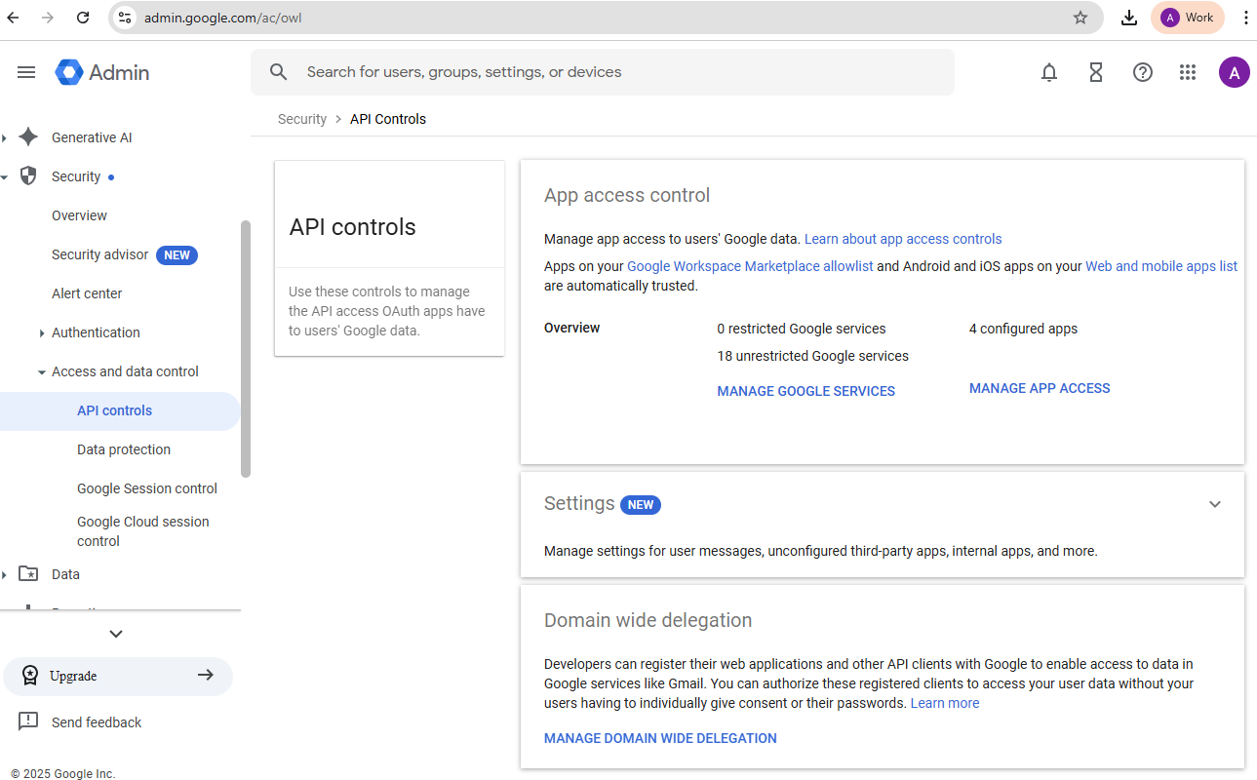Click MANAGE DOMAIN WIDE DELEGATION
The image size is (1257, 780).
[660, 738]
